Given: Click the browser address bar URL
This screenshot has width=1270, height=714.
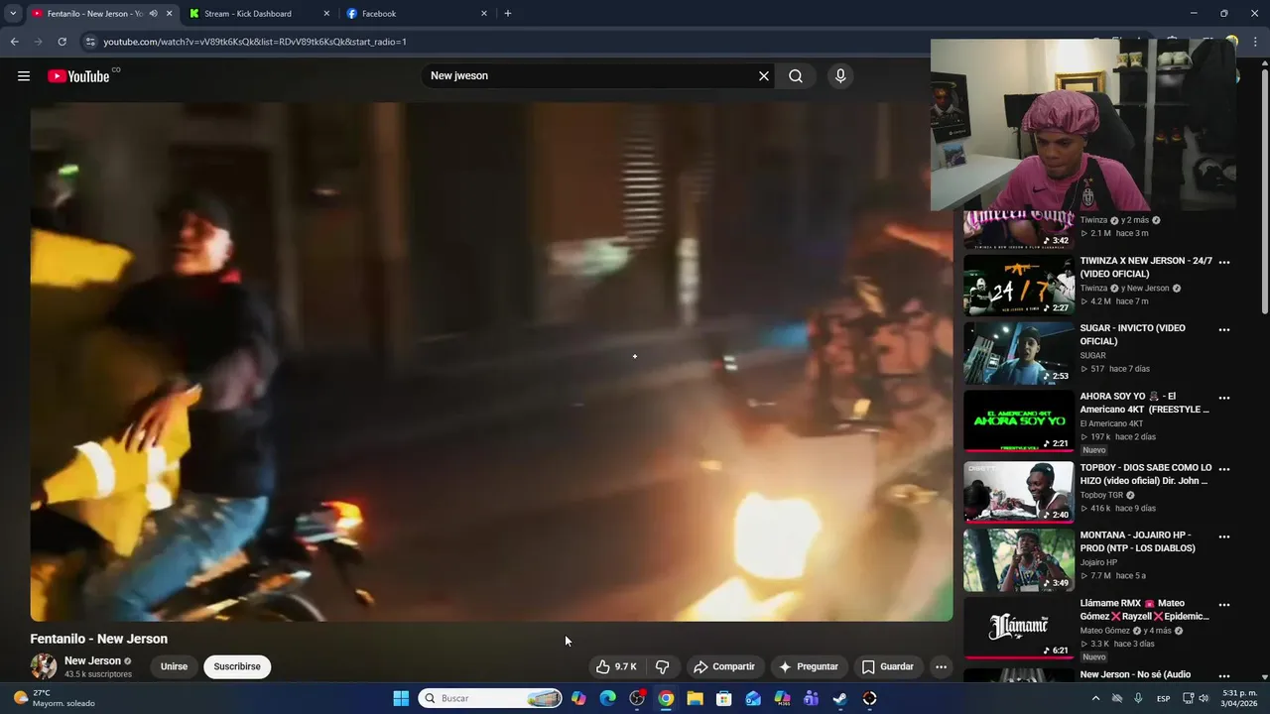Looking at the screenshot, I should (x=255, y=42).
